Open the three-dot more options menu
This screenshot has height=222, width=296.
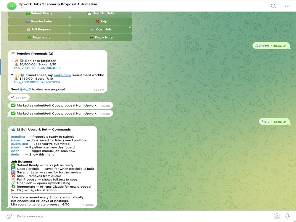tap(287, 6)
